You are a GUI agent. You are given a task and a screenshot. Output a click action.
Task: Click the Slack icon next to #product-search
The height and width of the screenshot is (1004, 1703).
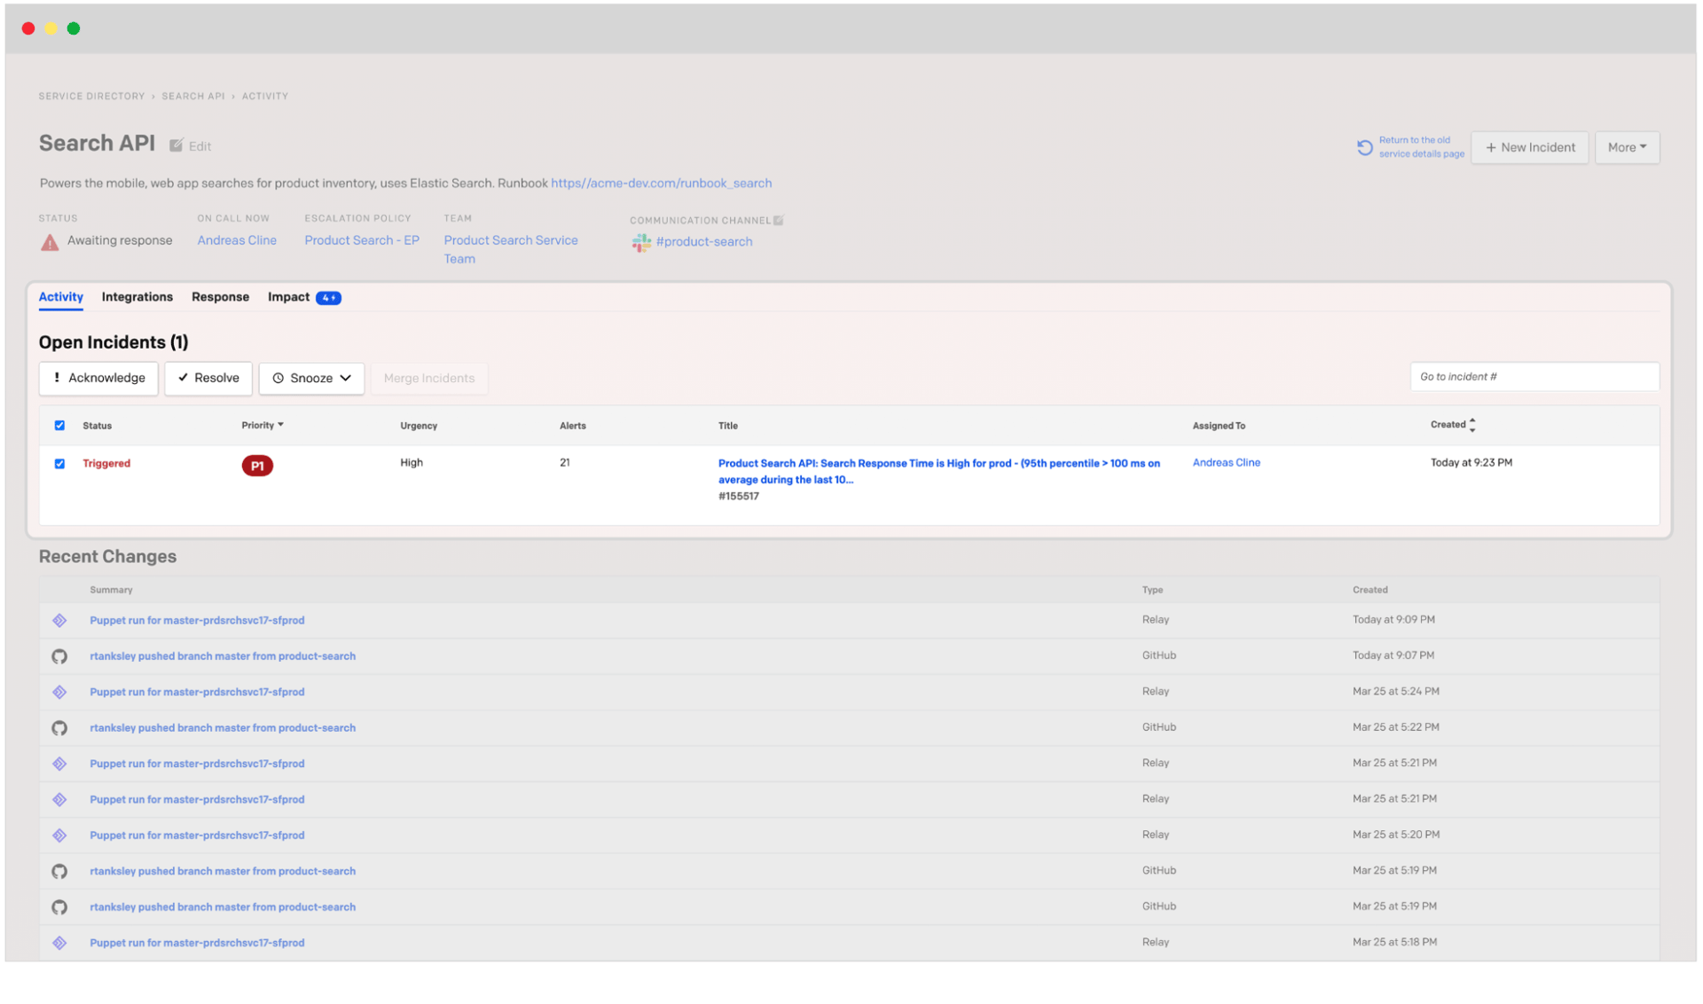640,242
